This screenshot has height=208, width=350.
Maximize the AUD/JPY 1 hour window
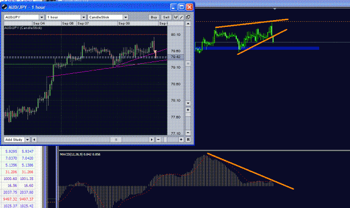tap(181, 7)
